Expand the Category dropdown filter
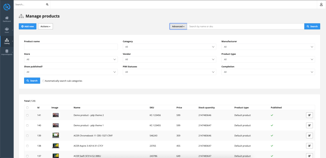The image size is (326, 158). tap(169, 47)
